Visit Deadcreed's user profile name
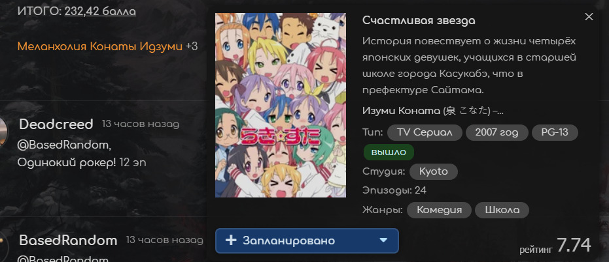609x262 pixels. 56,124
